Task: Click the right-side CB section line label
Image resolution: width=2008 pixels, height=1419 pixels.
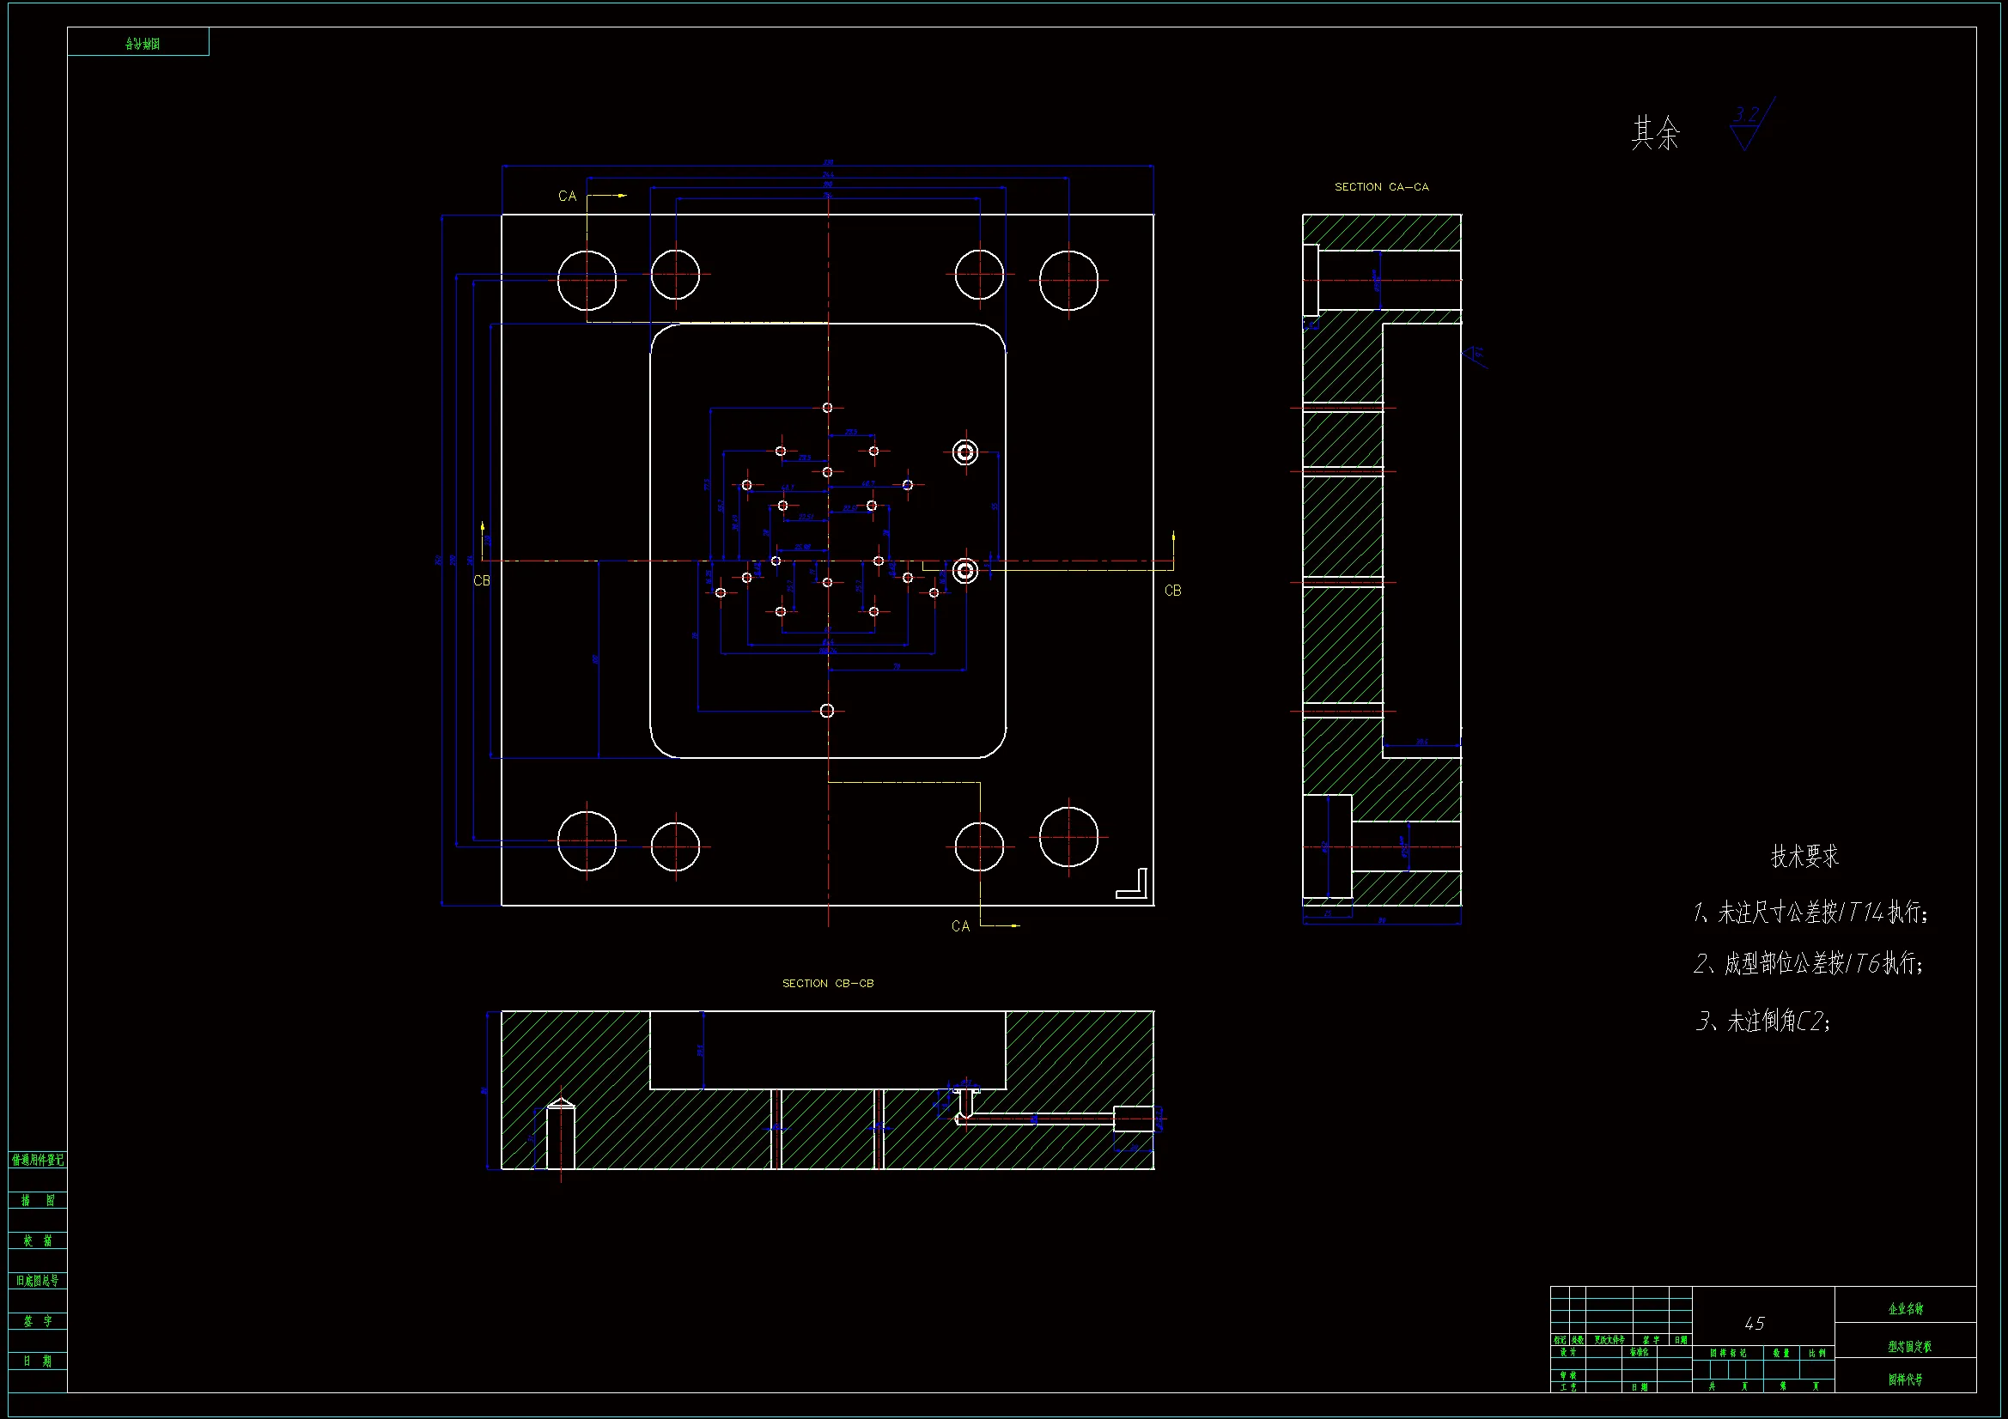Action: 1173,591
